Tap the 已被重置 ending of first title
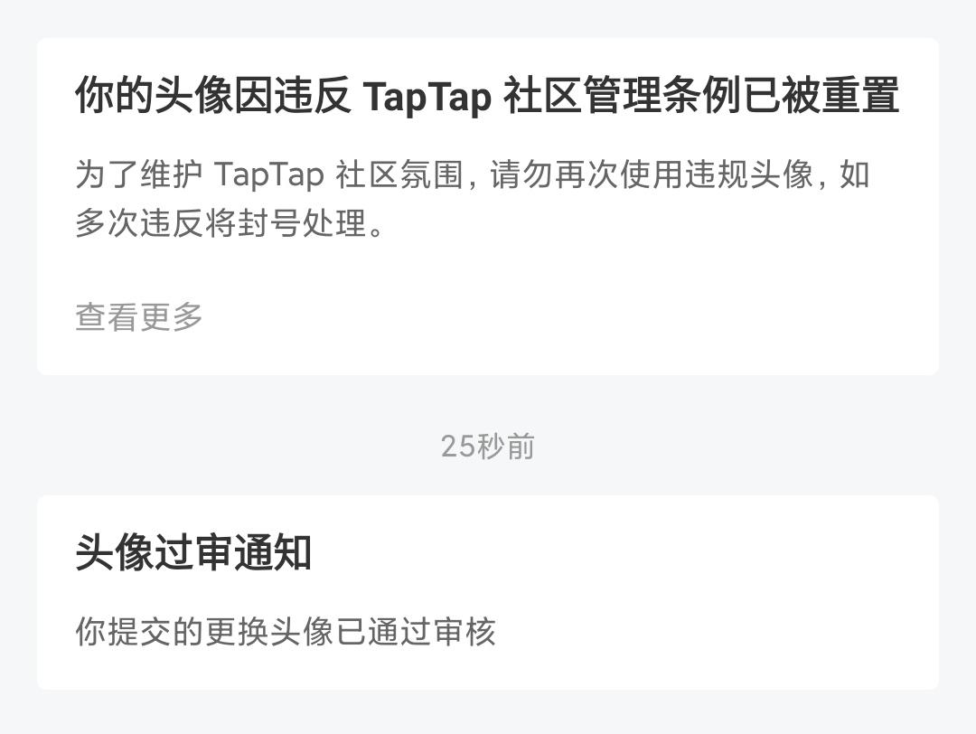 tap(821, 95)
